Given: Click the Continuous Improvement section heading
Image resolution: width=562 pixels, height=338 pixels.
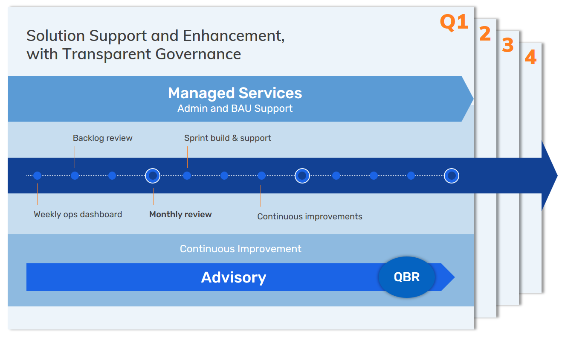Looking at the screenshot, I should [240, 249].
